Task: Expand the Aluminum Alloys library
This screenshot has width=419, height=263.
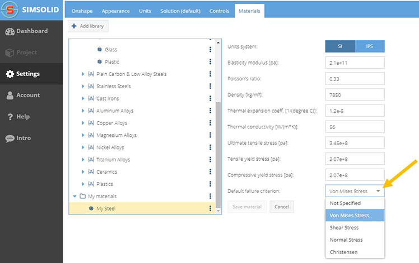Action: (x=83, y=111)
